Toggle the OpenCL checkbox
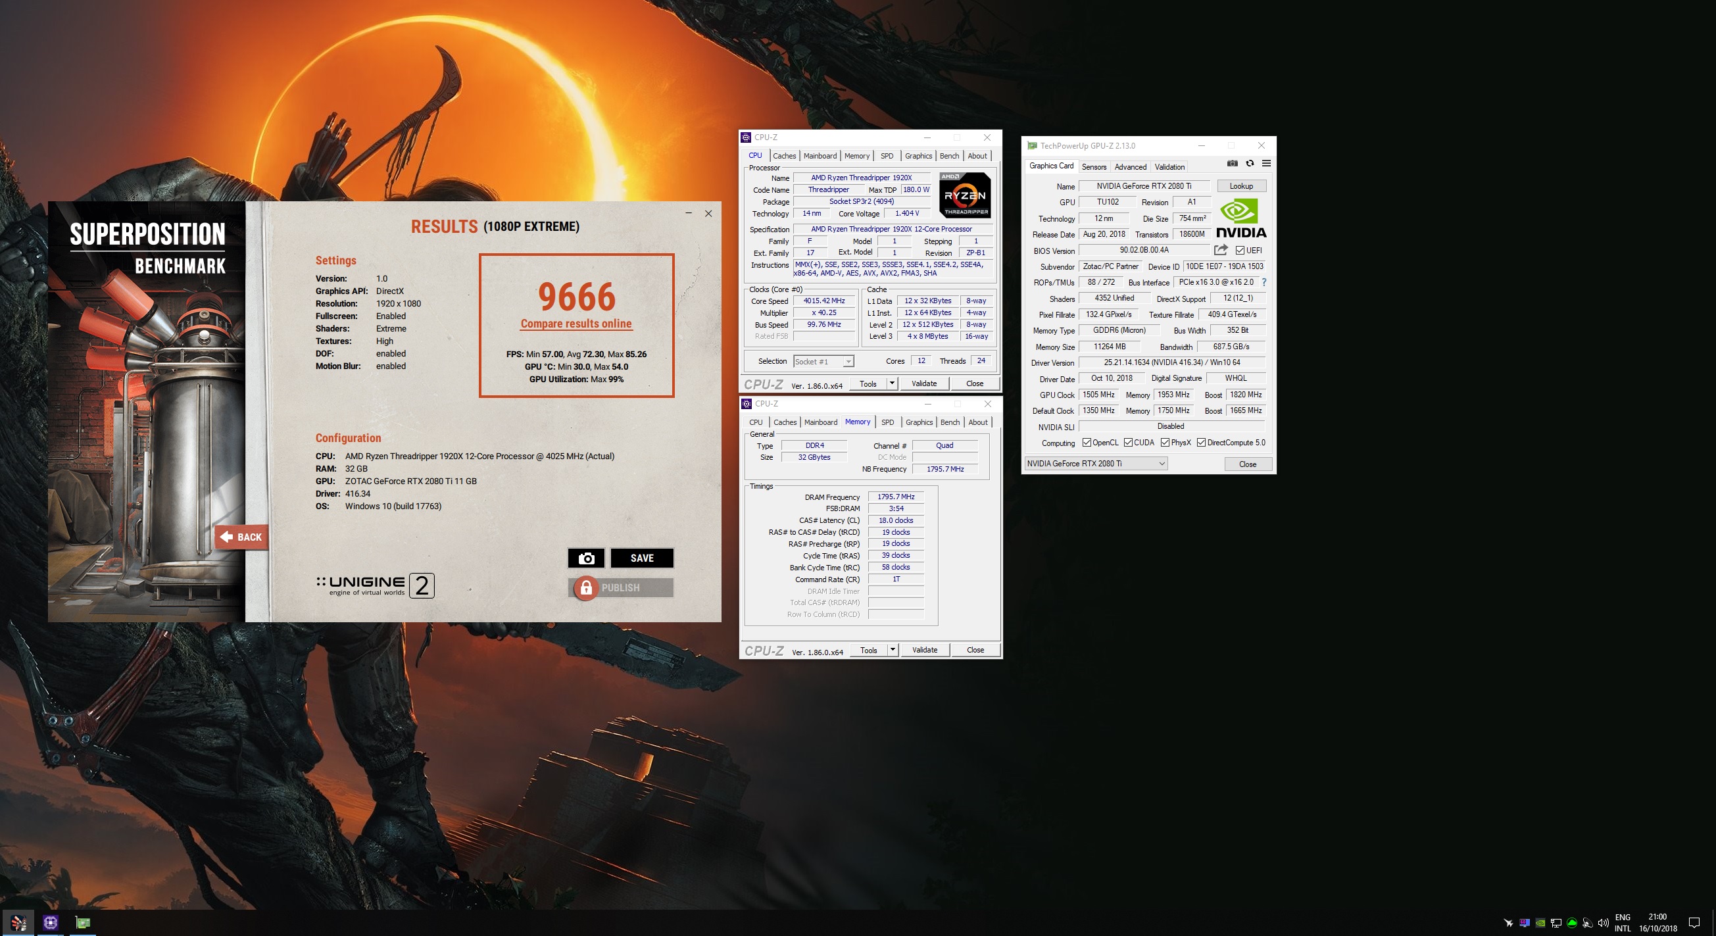1716x936 pixels. [x=1087, y=443]
